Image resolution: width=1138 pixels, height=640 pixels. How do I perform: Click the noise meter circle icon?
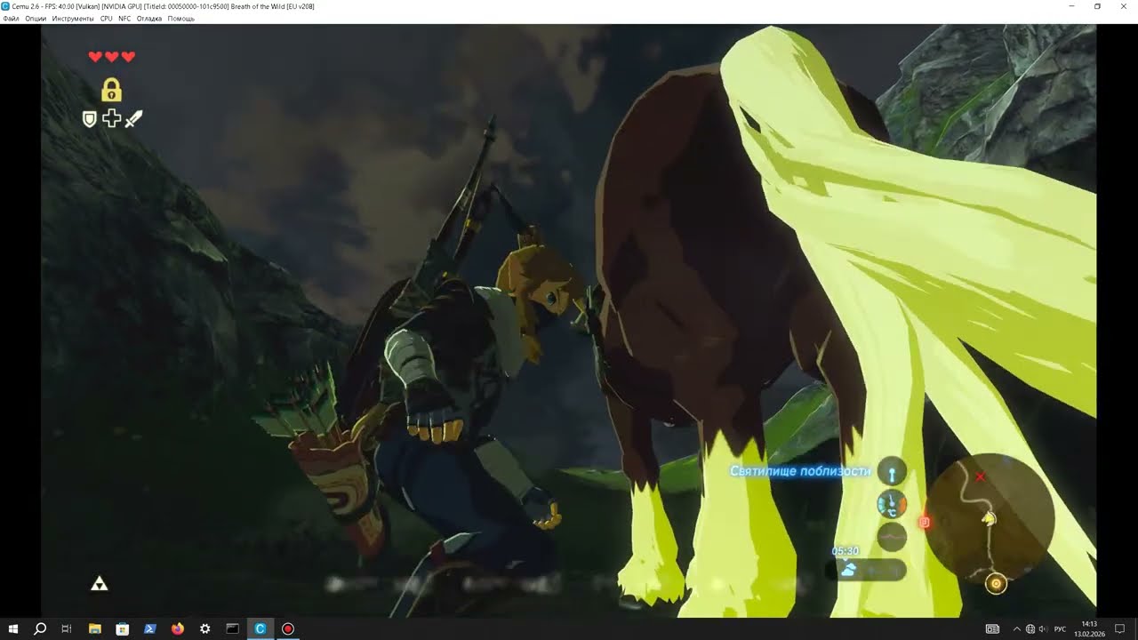click(892, 536)
